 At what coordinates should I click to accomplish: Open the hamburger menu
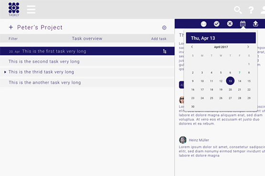click(x=31, y=9)
